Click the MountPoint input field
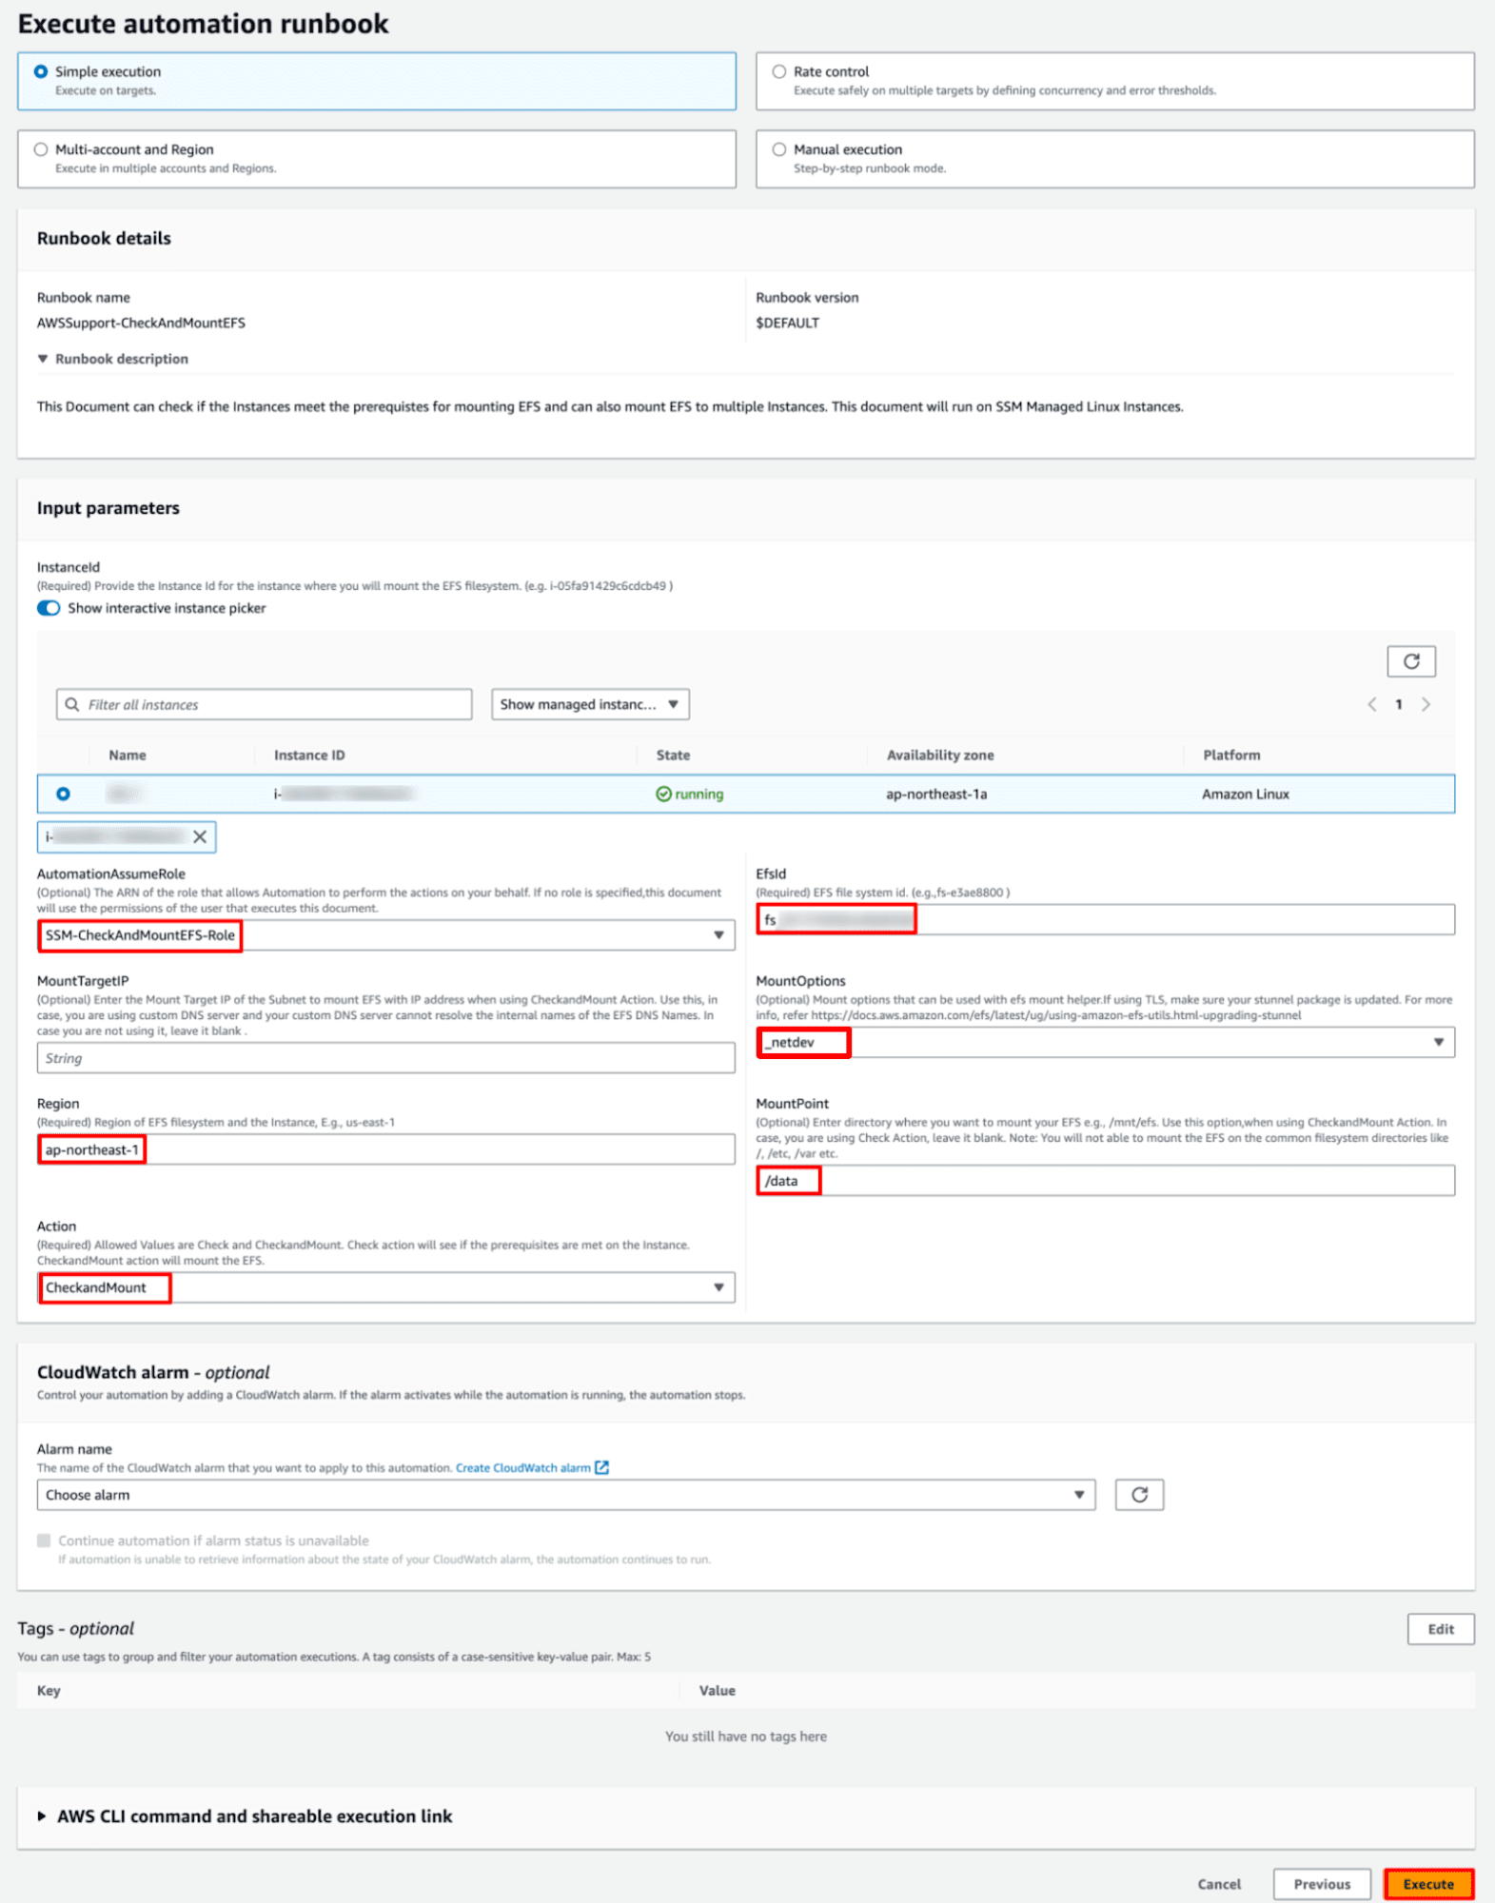1495x1903 pixels. point(1105,1181)
